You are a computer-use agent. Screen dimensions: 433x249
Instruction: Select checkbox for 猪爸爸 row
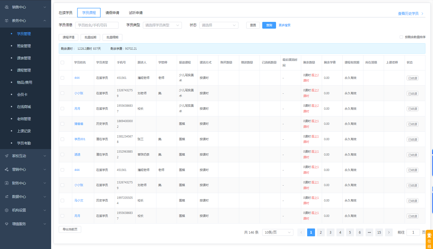(63, 124)
